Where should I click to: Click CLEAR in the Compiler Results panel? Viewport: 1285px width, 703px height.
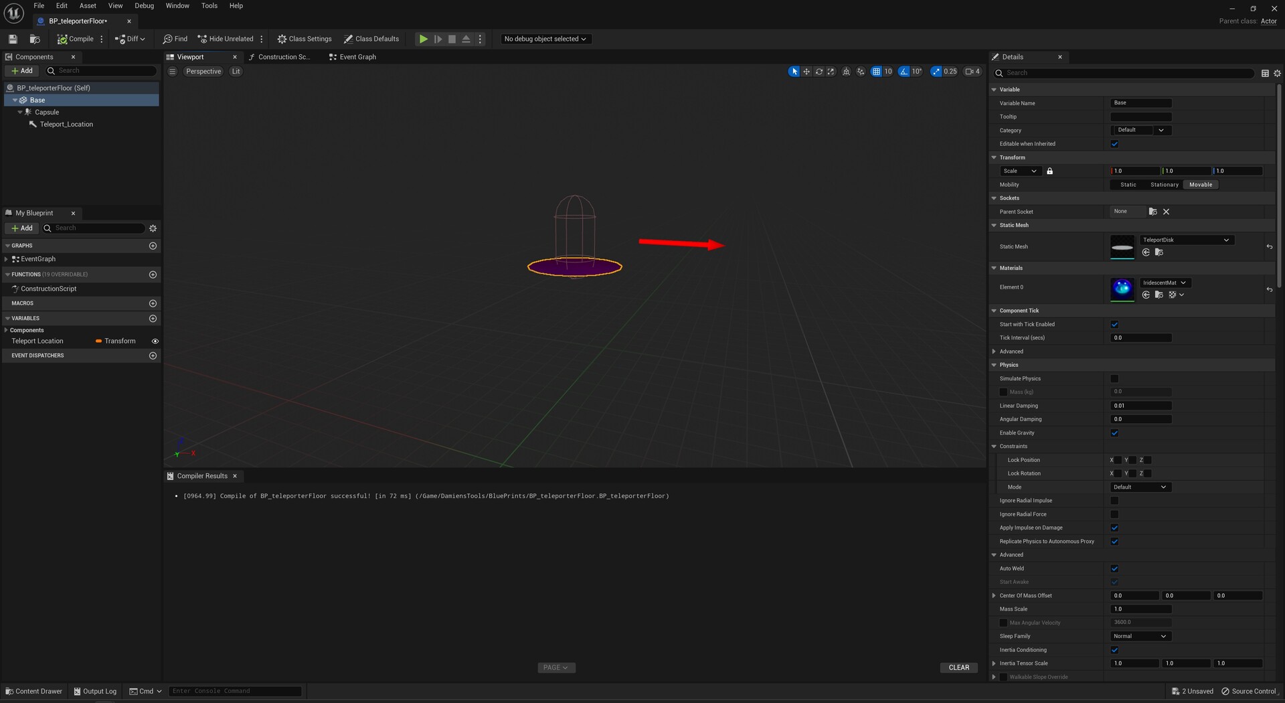pos(958,668)
